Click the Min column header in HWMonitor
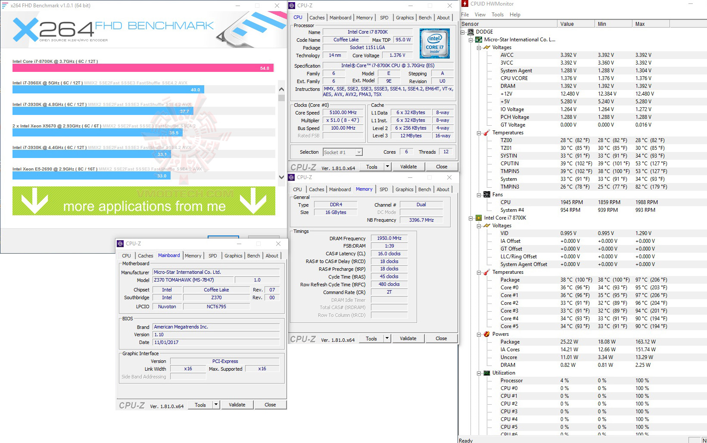Image resolution: width=707 pixels, height=443 pixels. tap(613, 24)
